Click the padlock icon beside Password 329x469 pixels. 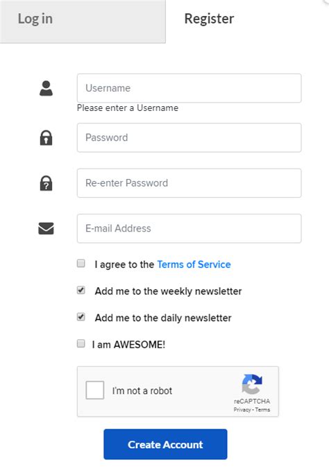pos(46,137)
